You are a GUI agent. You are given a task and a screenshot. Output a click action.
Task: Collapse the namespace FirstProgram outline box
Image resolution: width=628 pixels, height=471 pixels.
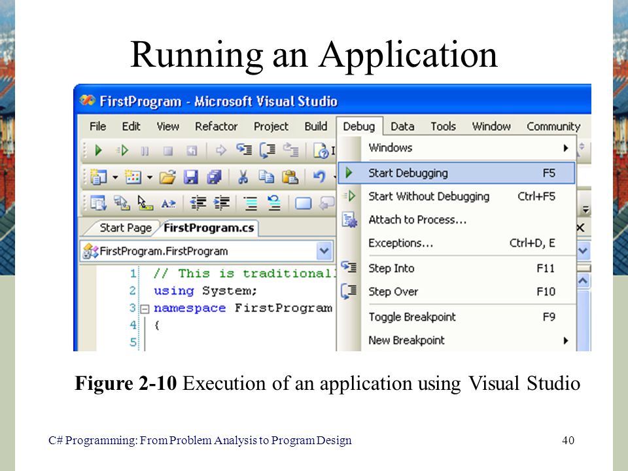[x=145, y=309]
